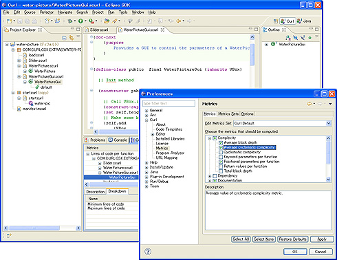
Task: Click OK in Preferences dialog
Action: [x=295, y=252]
